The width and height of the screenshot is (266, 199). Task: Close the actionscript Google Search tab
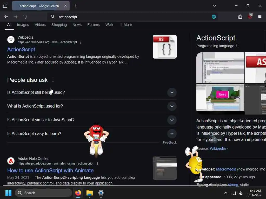[65, 6]
